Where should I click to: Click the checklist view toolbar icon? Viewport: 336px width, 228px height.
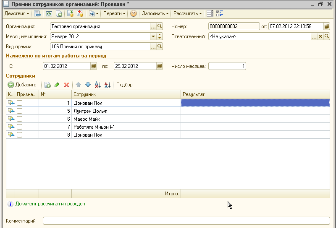tap(220, 13)
